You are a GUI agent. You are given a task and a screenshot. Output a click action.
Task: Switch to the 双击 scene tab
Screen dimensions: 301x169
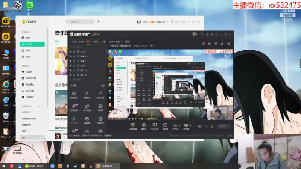pyautogui.click(x=74, y=42)
